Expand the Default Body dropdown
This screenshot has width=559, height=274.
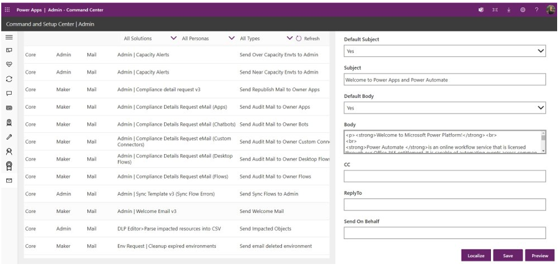click(x=444, y=107)
